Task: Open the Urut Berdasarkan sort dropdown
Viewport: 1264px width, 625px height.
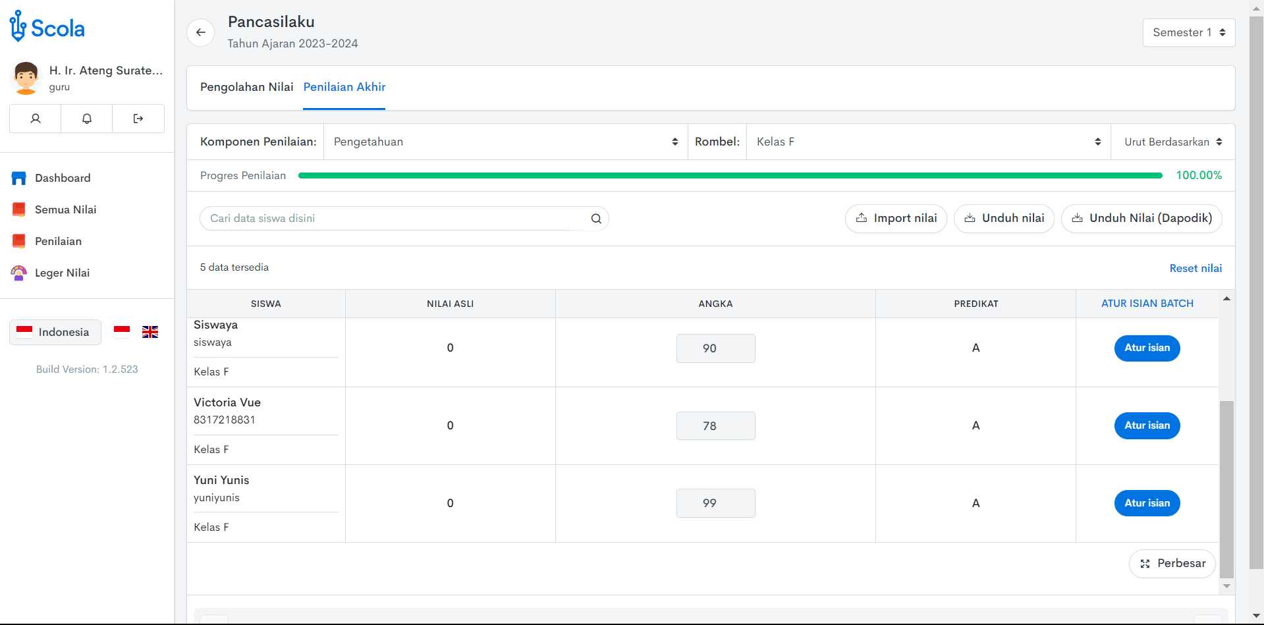Action: (1172, 142)
